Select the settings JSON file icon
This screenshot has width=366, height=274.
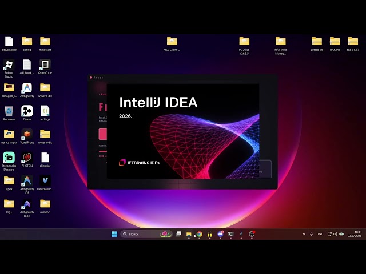45,113
